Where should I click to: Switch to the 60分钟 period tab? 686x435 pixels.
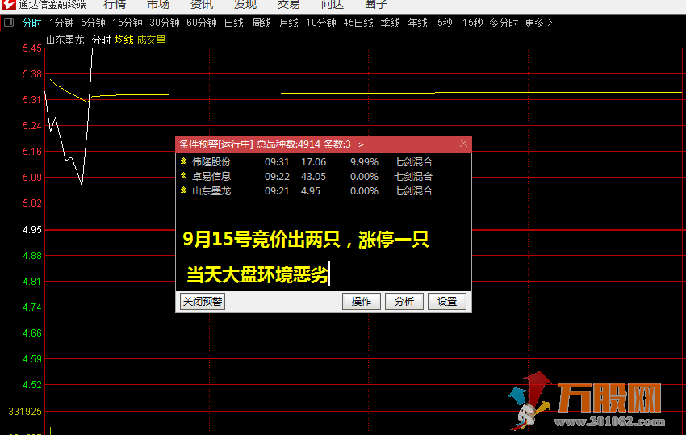(202, 23)
